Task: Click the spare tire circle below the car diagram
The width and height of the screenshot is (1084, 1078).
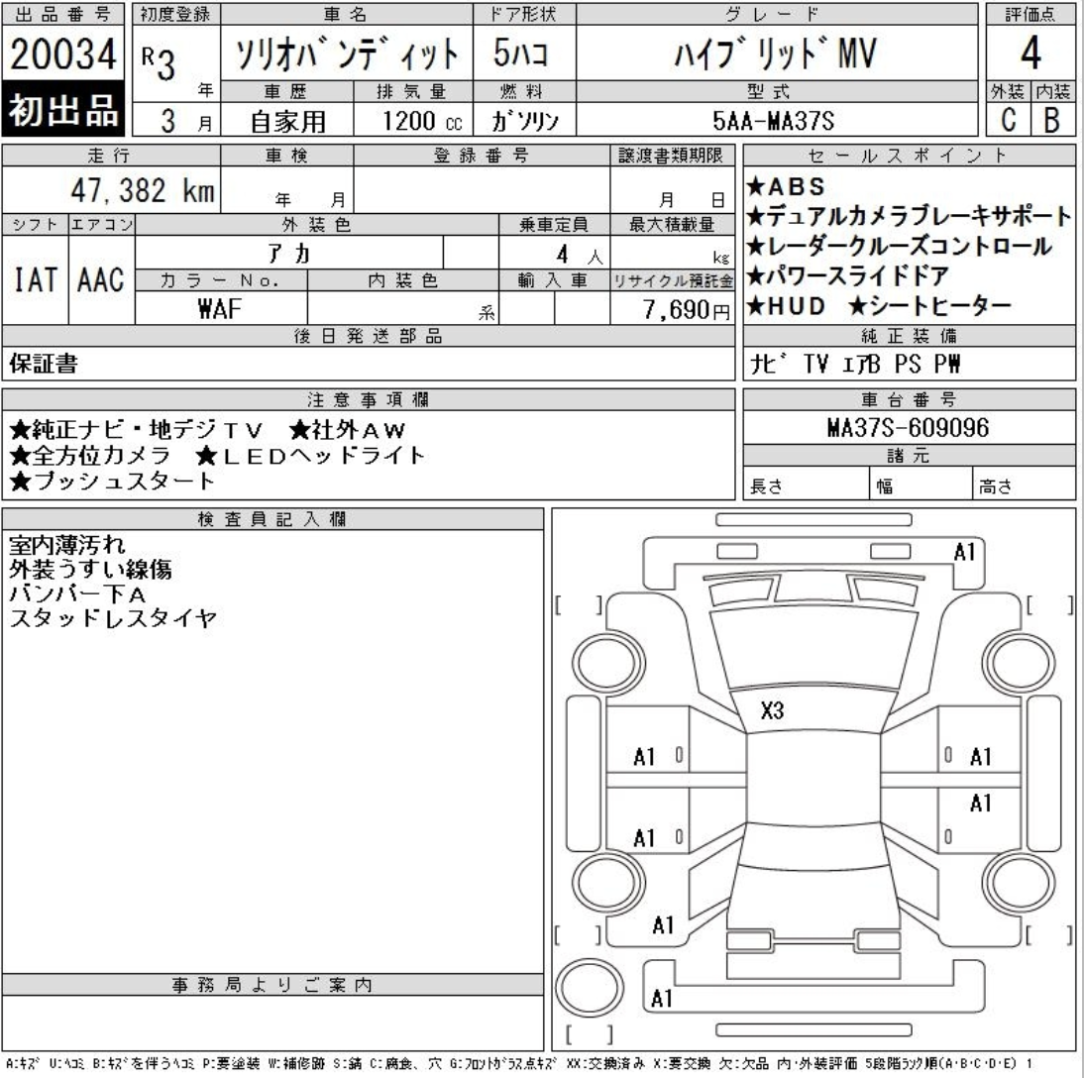Action: pyautogui.click(x=590, y=988)
